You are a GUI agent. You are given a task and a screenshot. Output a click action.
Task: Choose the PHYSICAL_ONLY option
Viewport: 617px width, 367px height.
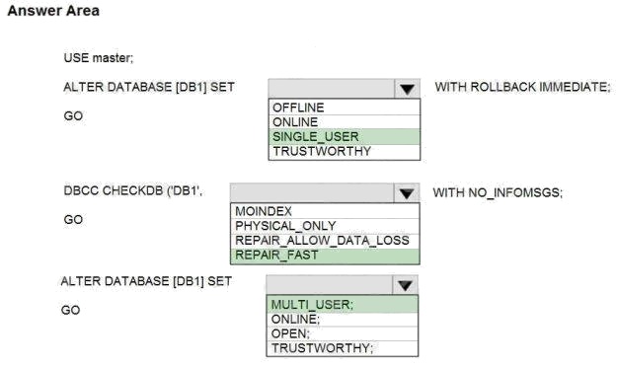(325, 226)
